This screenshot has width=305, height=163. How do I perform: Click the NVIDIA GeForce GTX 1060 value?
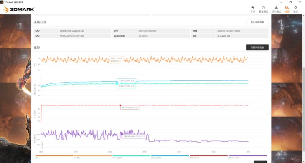tap(72, 36)
